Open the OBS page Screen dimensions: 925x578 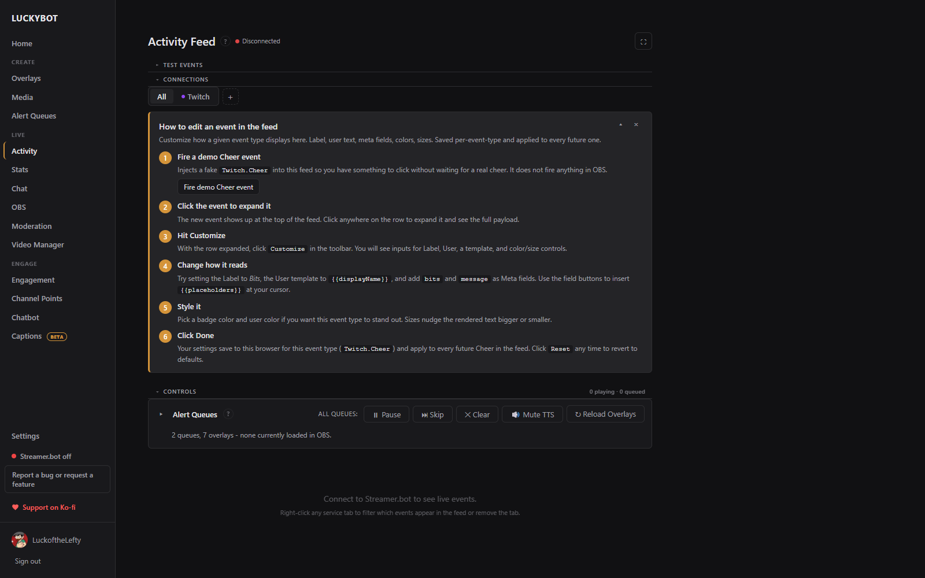[18, 208]
